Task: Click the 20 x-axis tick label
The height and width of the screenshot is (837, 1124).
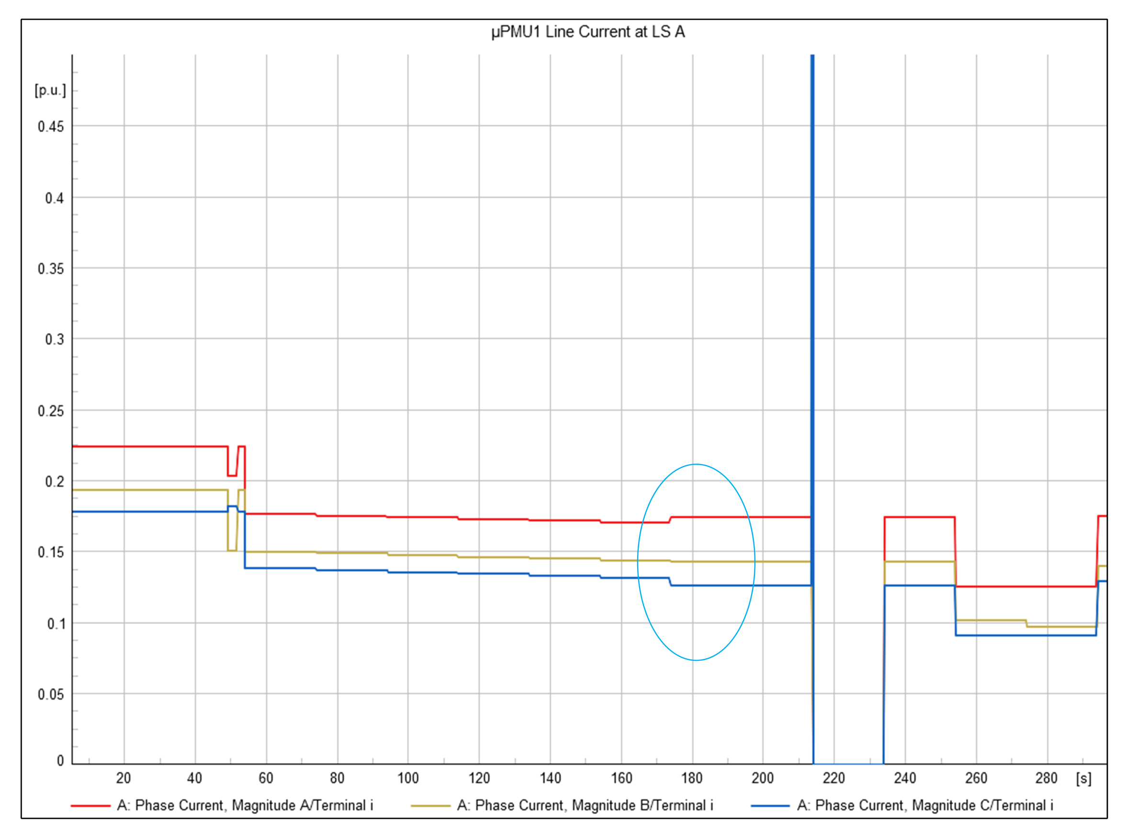Action: click(x=124, y=778)
